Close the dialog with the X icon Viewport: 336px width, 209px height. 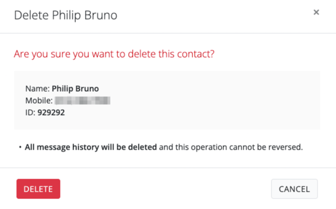coord(316,13)
